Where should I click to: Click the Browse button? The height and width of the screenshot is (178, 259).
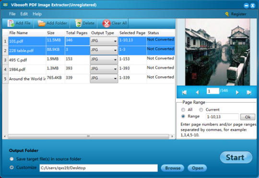coord(173,168)
